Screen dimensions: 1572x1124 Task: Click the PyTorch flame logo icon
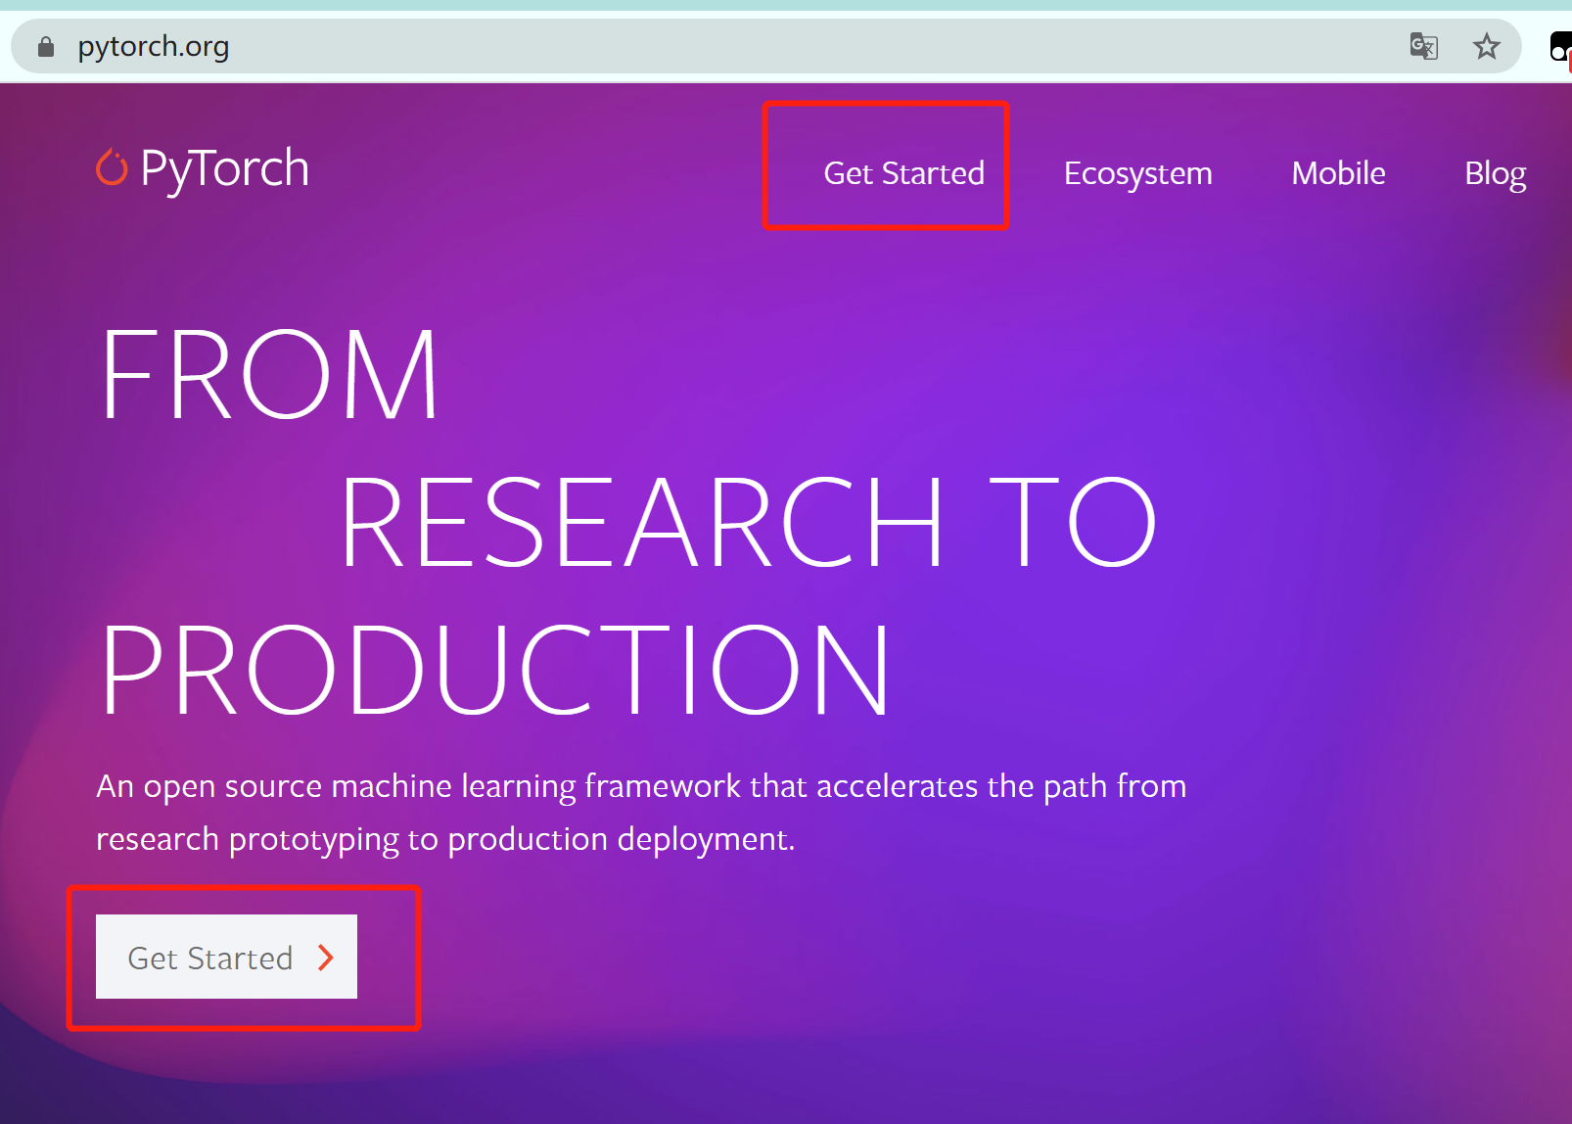coord(112,167)
